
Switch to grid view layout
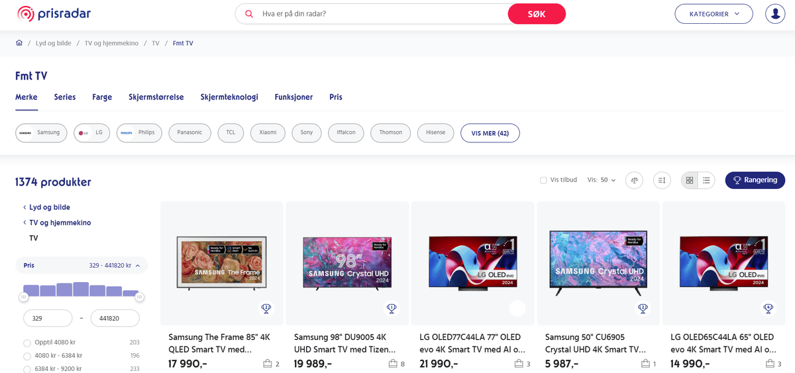(690, 180)
